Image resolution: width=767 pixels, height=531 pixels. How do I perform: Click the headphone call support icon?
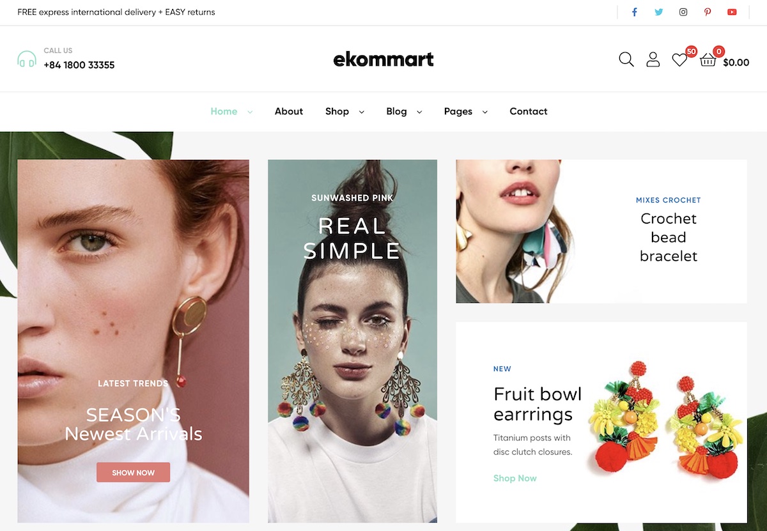point(27,59)
